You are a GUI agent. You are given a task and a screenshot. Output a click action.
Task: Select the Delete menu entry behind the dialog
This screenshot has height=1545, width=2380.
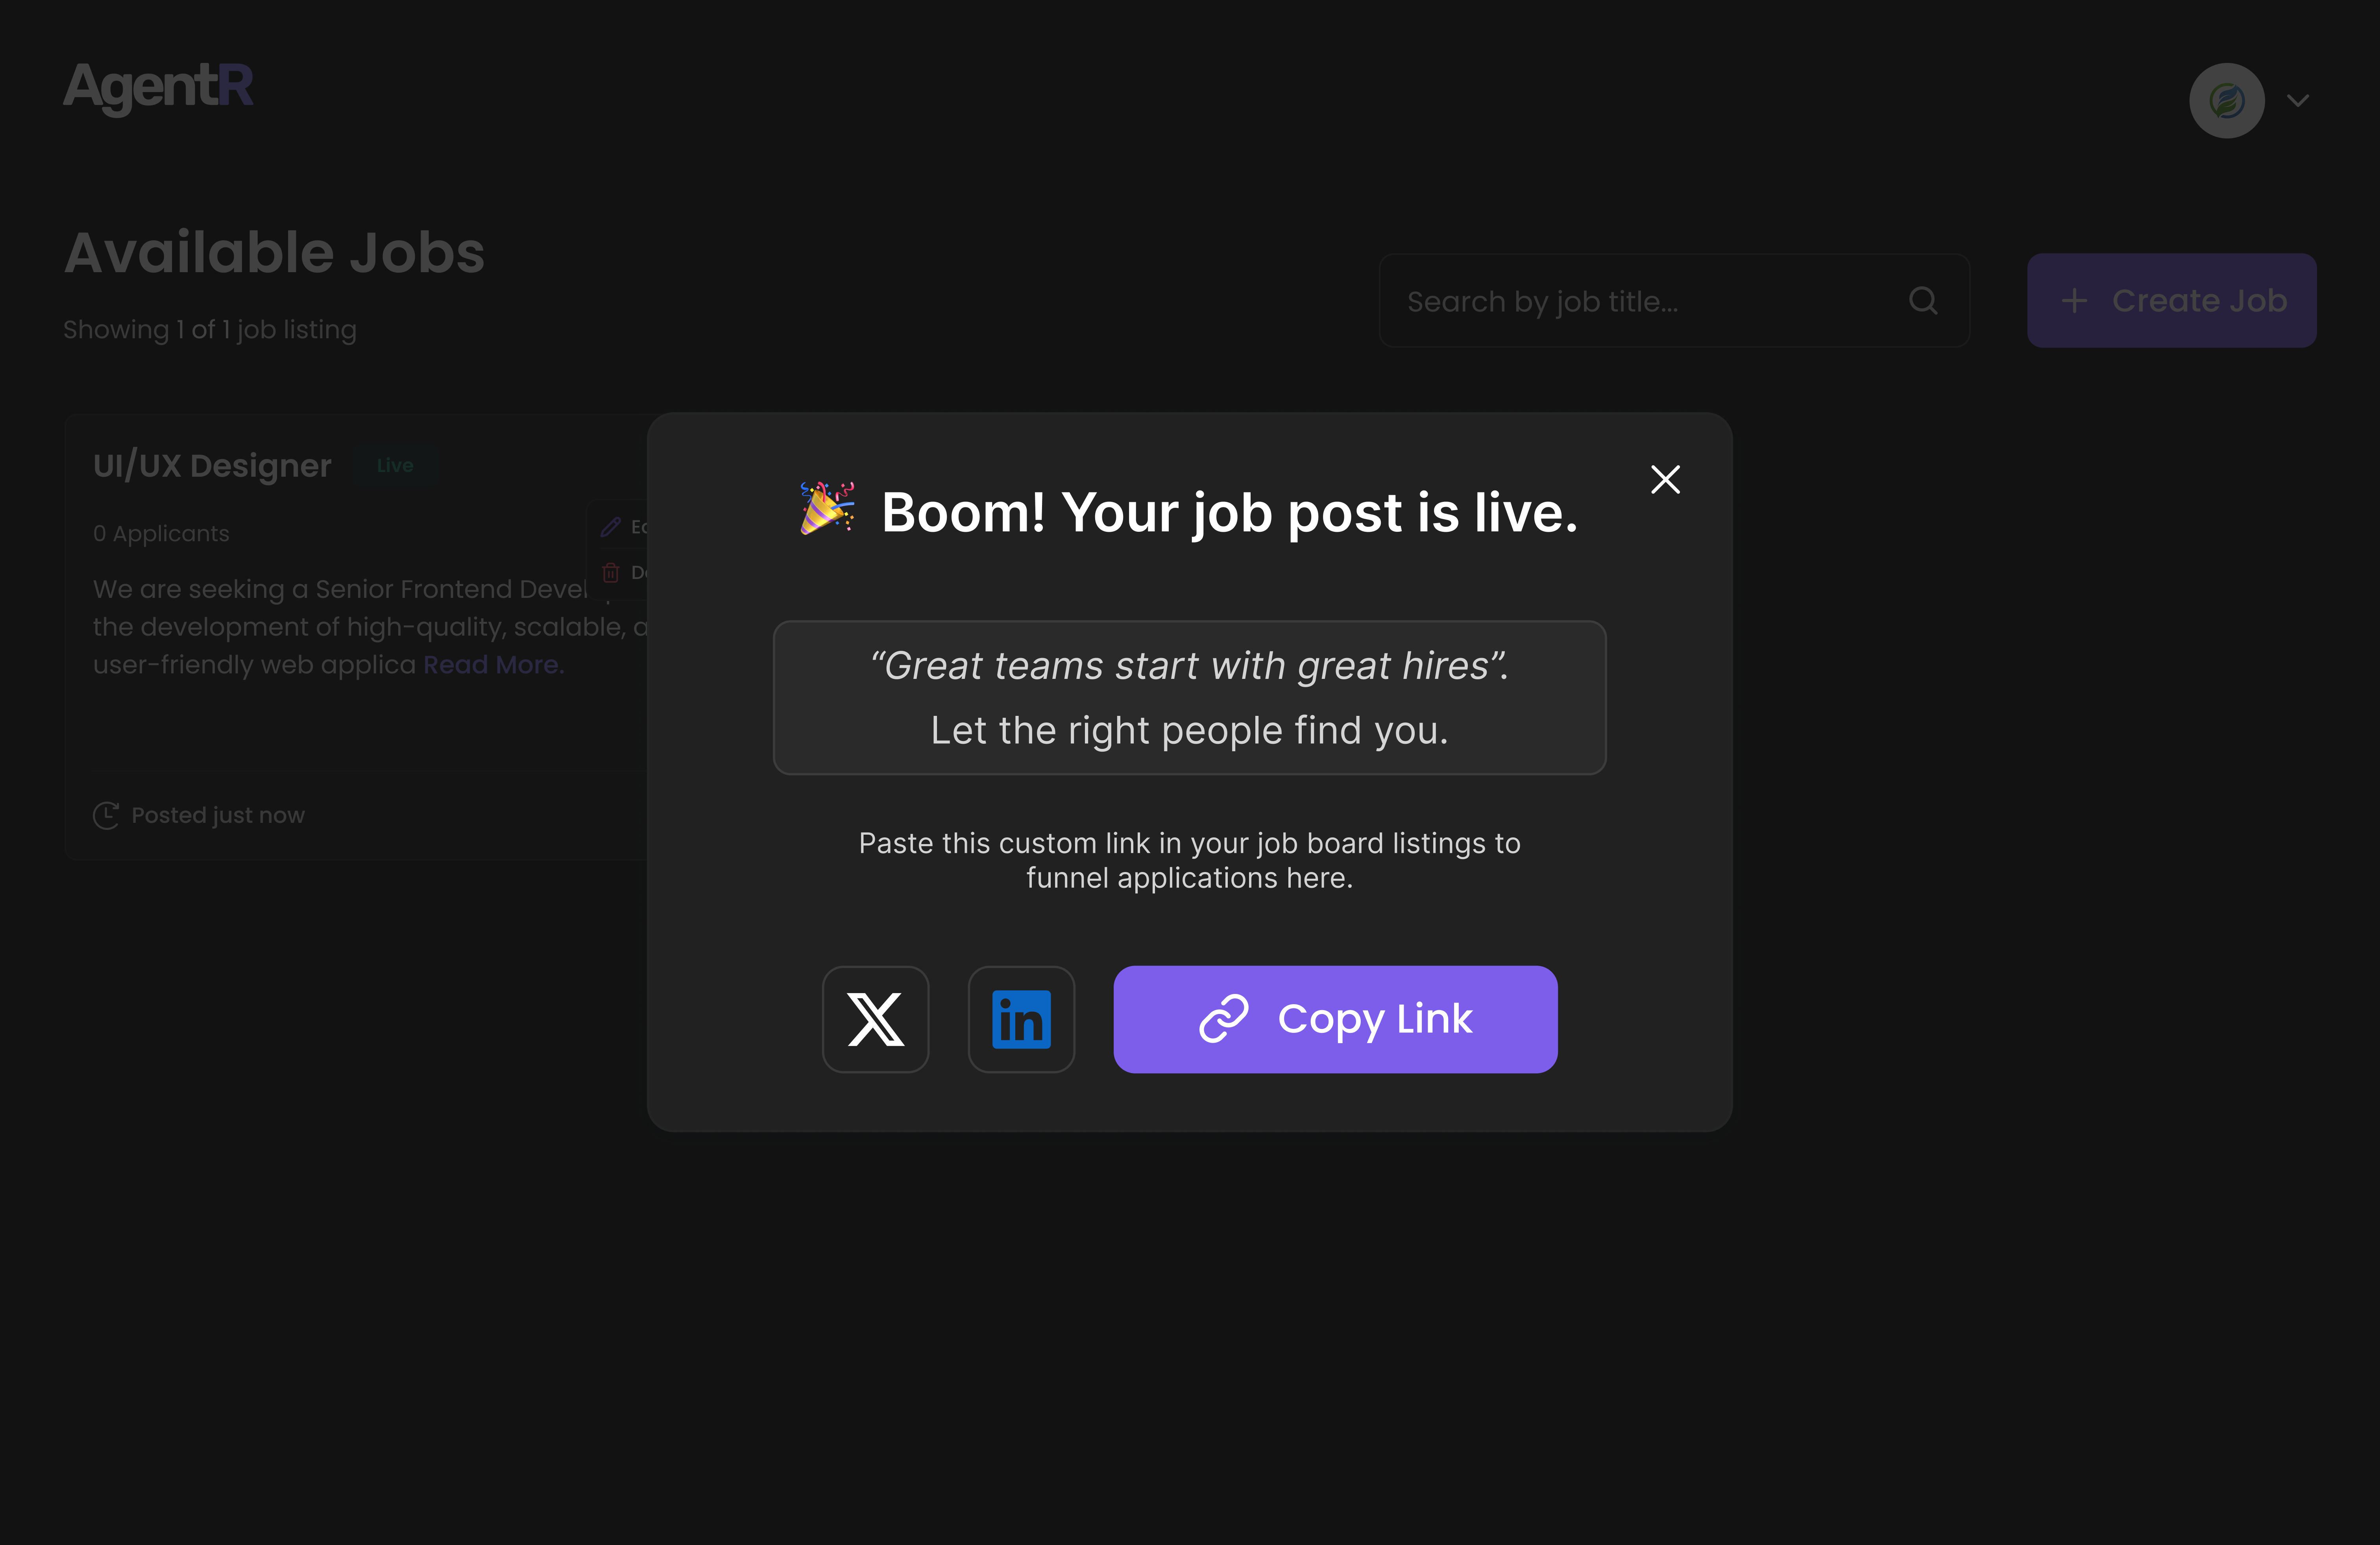tap(640, 573)
